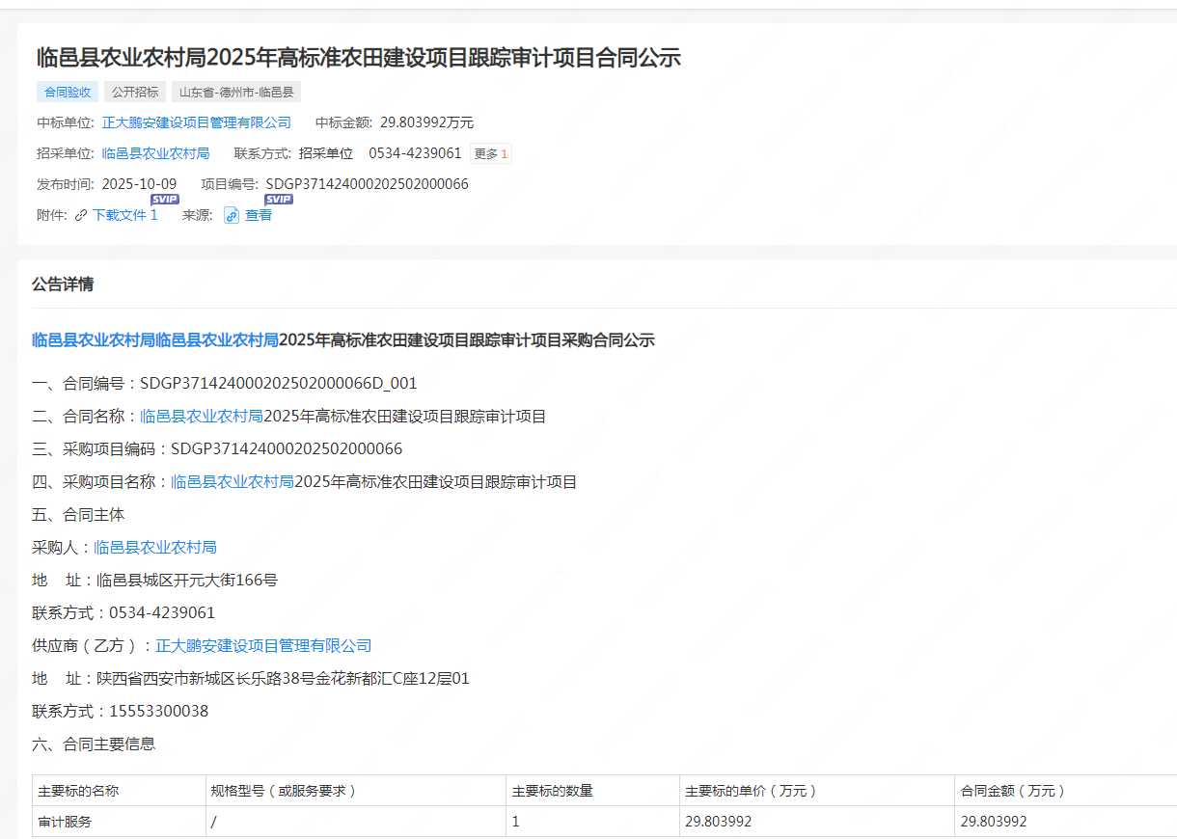
Task: Open 采购人 临邑县农业农村局 link
Action: tap(155, 548)
